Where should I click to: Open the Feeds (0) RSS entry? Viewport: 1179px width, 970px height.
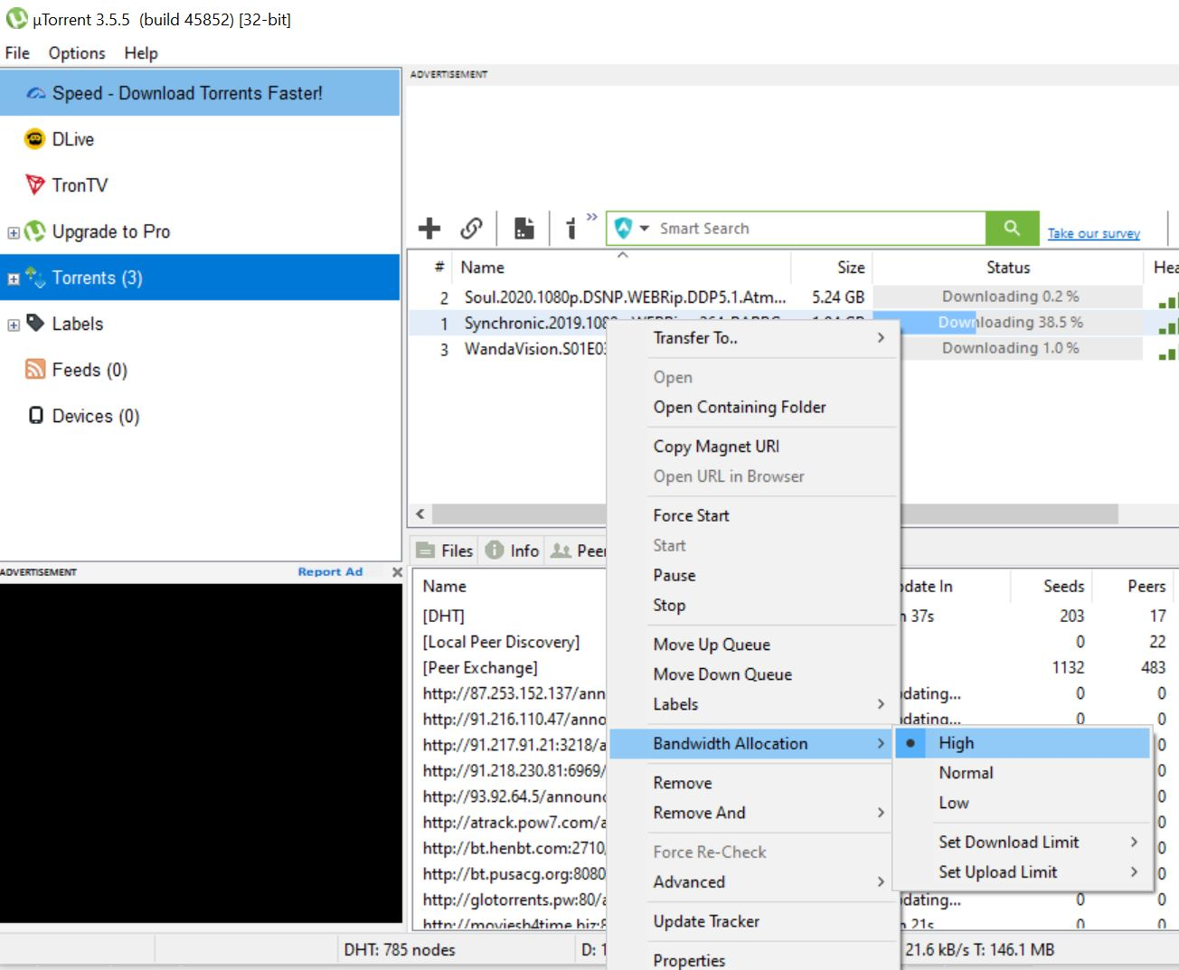click(77, 370)
